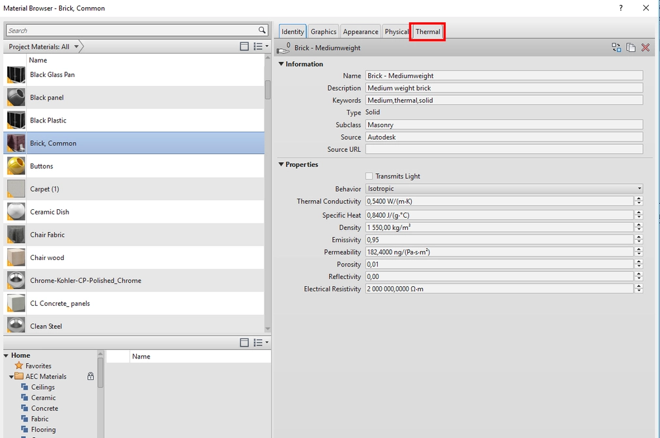Click the lock icon beside AEC Materials
Viewport: 660px width, 438px height.
click(x=91, y=376)
